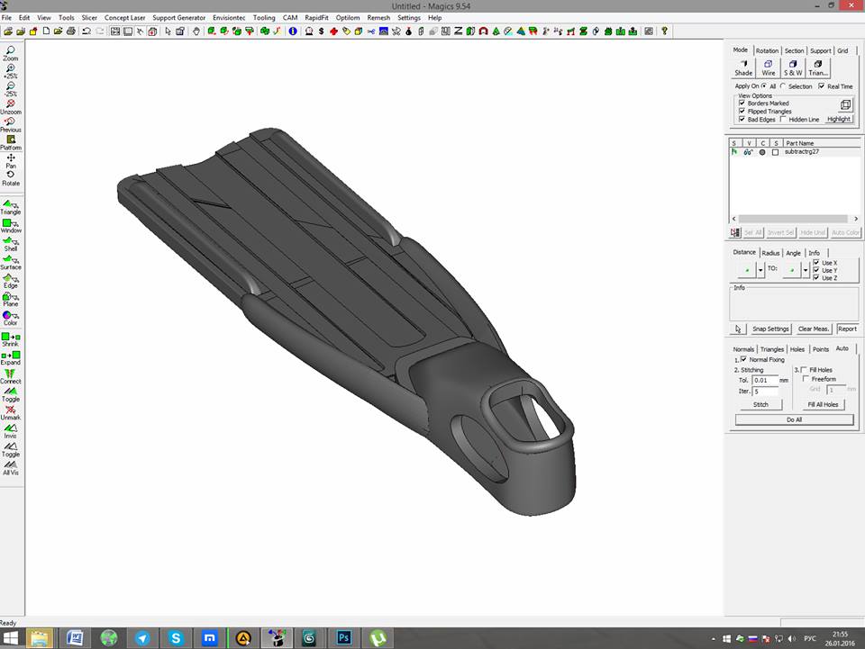The image size is (865, 649).
Task: Switch to the Holes tab
Action: pos(797,349)
